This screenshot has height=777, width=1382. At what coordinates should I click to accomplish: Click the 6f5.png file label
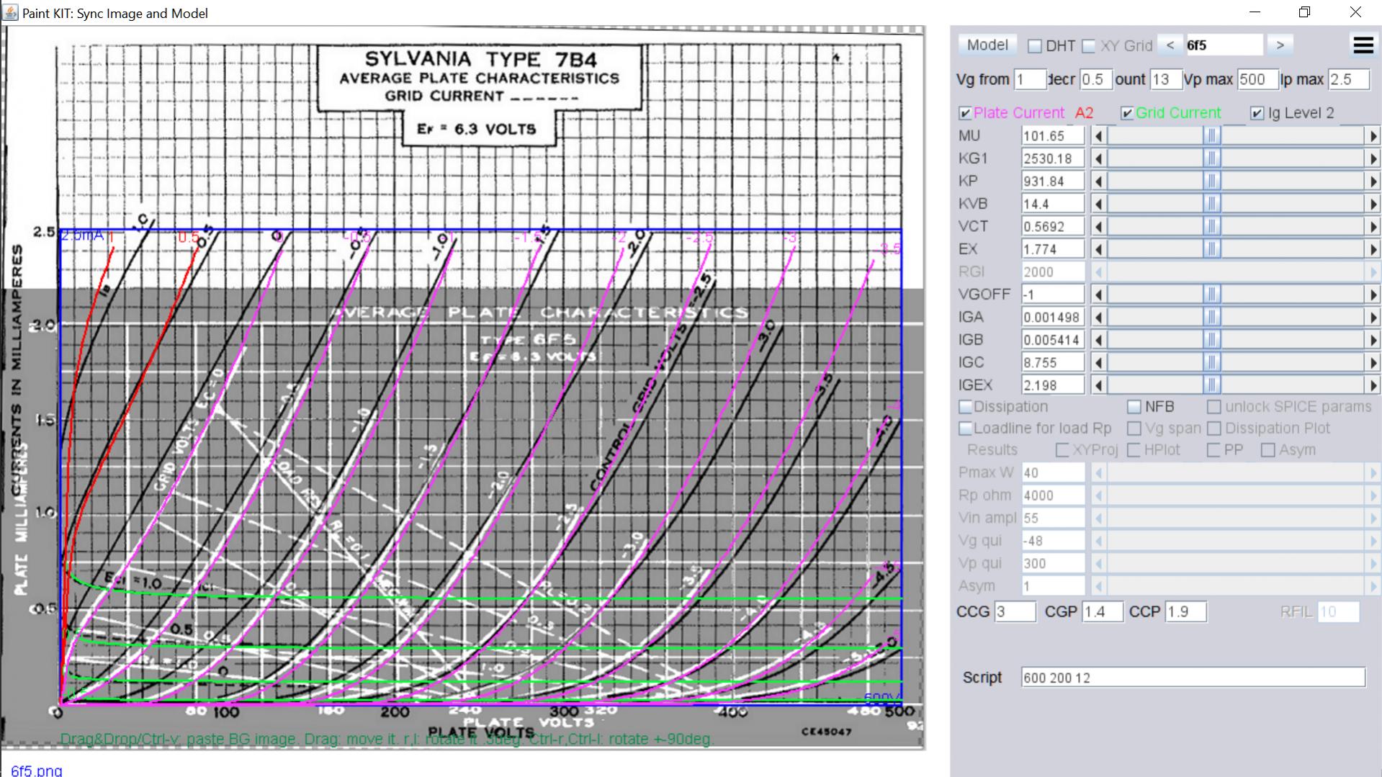tap(36, 770)
